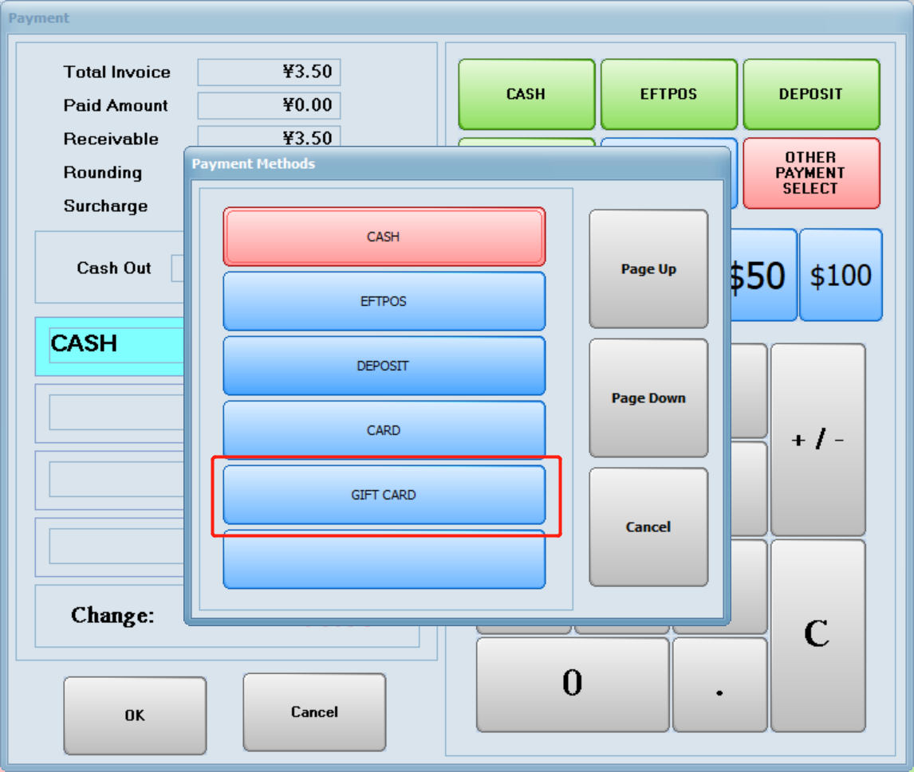Select the green CASH payment button
This screenshot has height=772, width=914.
pos(526,93)
